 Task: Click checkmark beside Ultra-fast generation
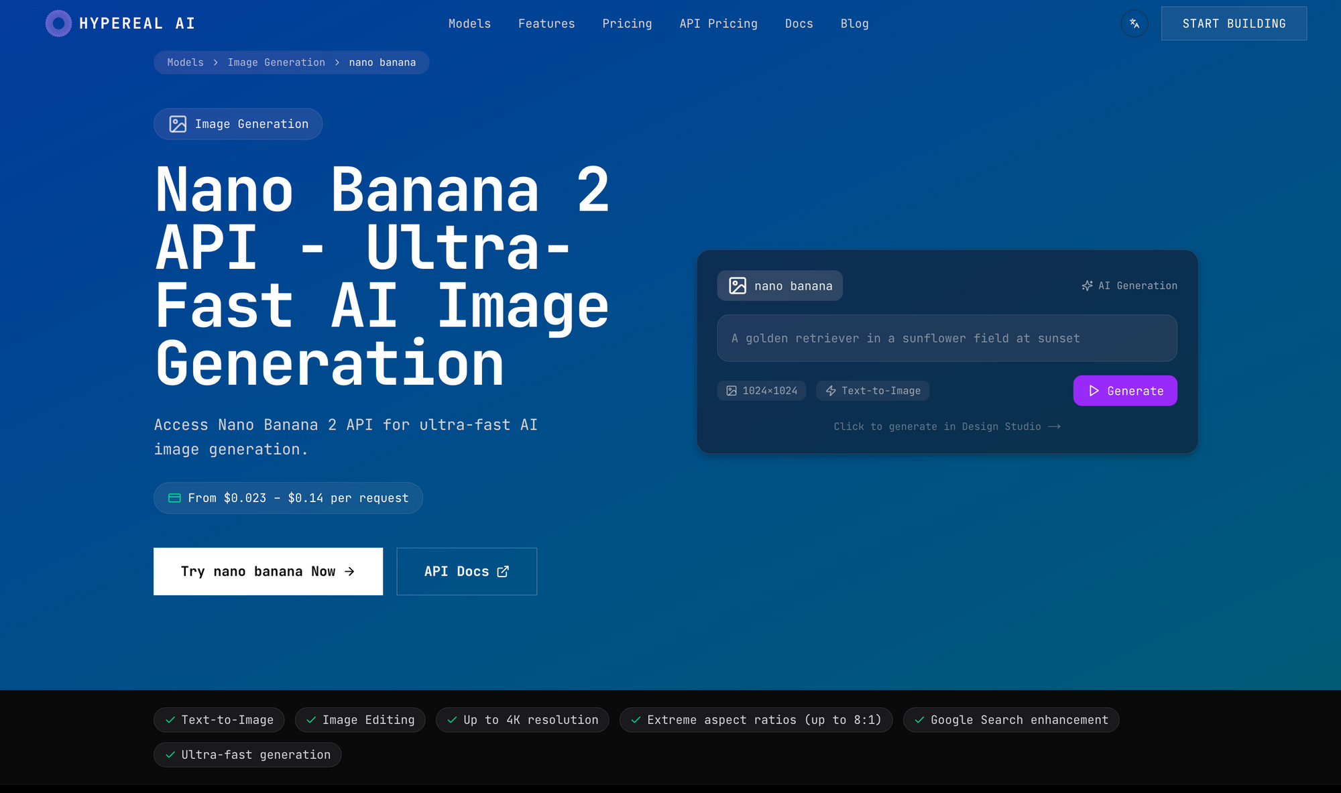pos(170,755)
